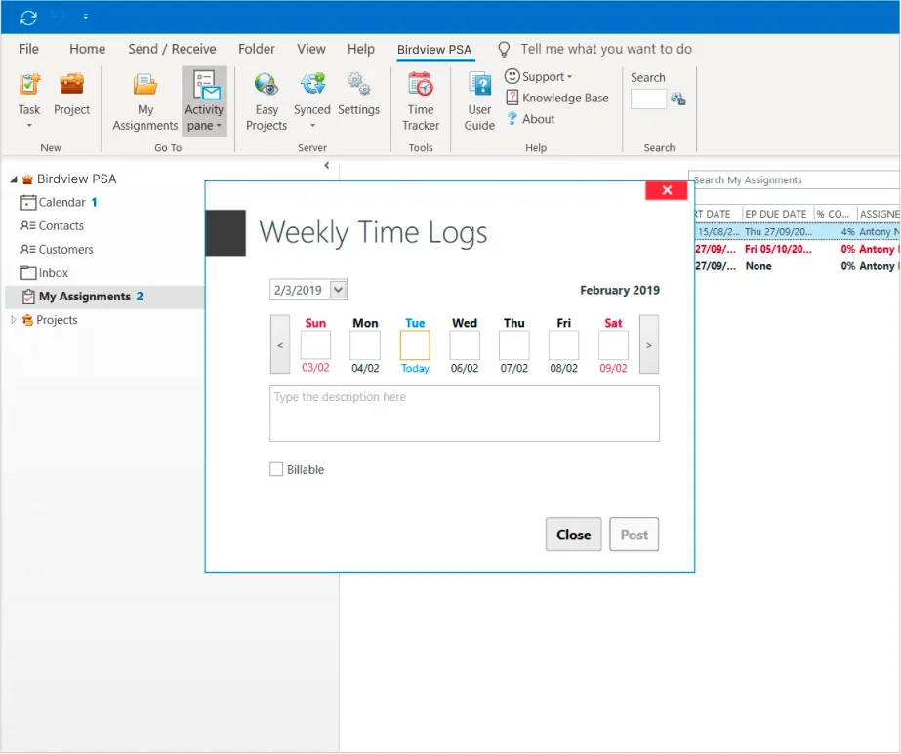Open Birdview Settings gear icon
The height and width of the screenshot is (754, 901).
(358, 95)
